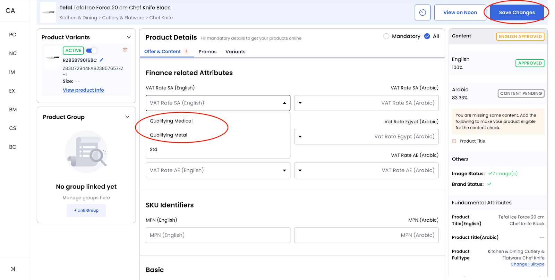Click the trash delete icon for variant
The width and height of the screenshot is (555, 280).
click(x=125, y=50)
